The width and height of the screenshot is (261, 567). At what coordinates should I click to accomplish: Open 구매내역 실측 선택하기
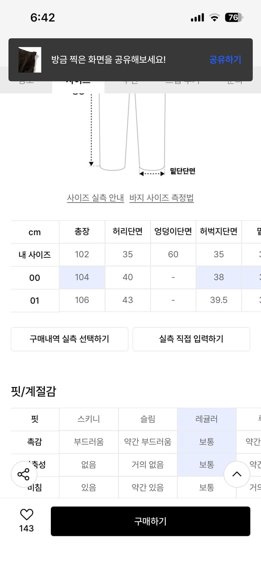pos(69,339)
